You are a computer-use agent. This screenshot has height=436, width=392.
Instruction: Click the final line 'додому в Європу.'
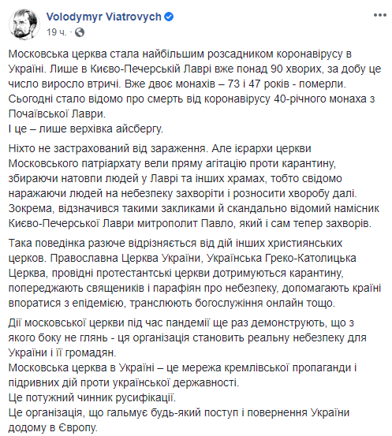[53, 427]
